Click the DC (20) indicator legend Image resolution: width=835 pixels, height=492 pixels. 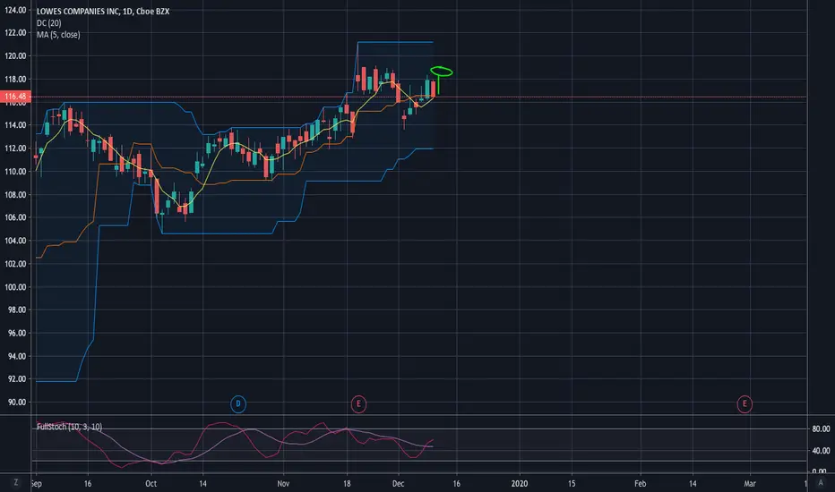coord(49,23)
